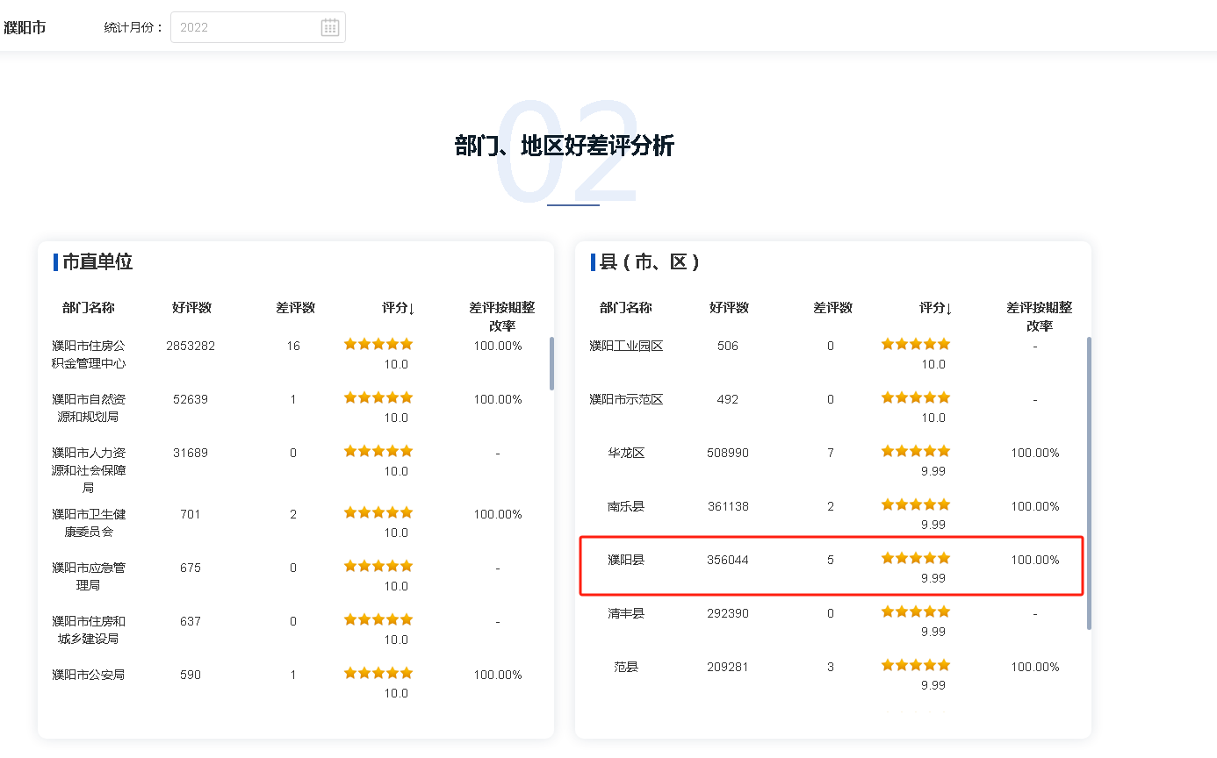The width and height of the screenshot is (1217, 758).
Task: Select 濮阳县 row name
Action: coord(626,560)
